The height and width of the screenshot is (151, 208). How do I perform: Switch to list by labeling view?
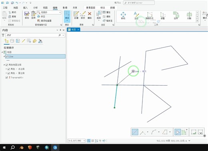coord(35,41)
